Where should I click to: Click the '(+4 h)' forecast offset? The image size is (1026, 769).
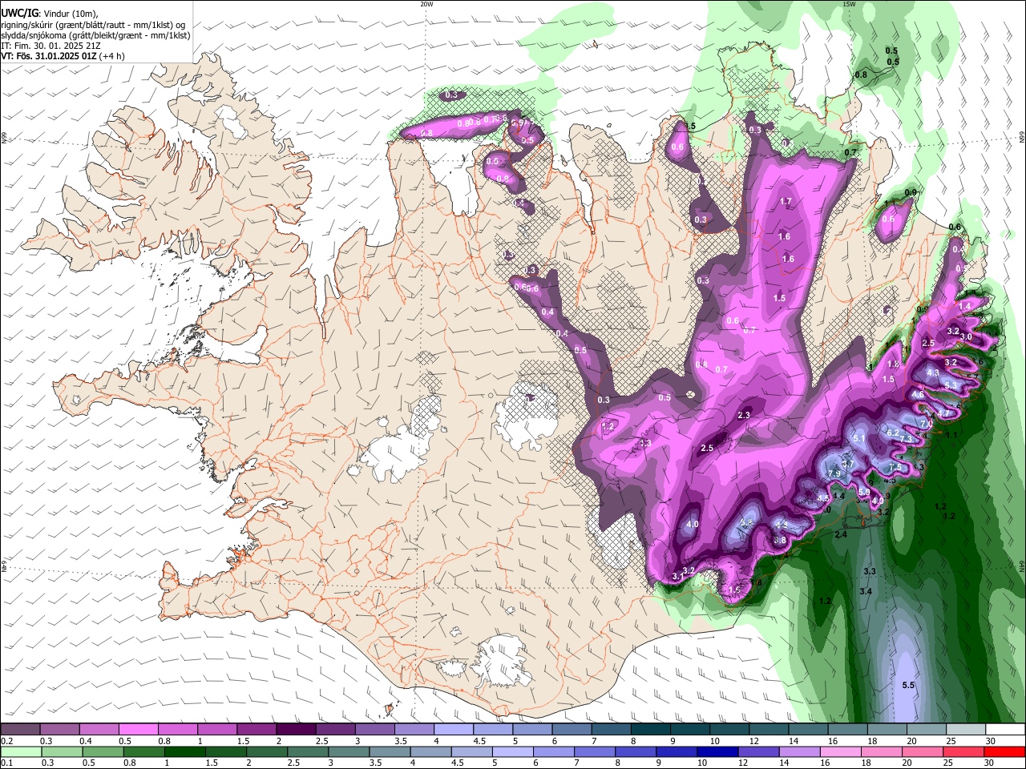tap(111, 56)
